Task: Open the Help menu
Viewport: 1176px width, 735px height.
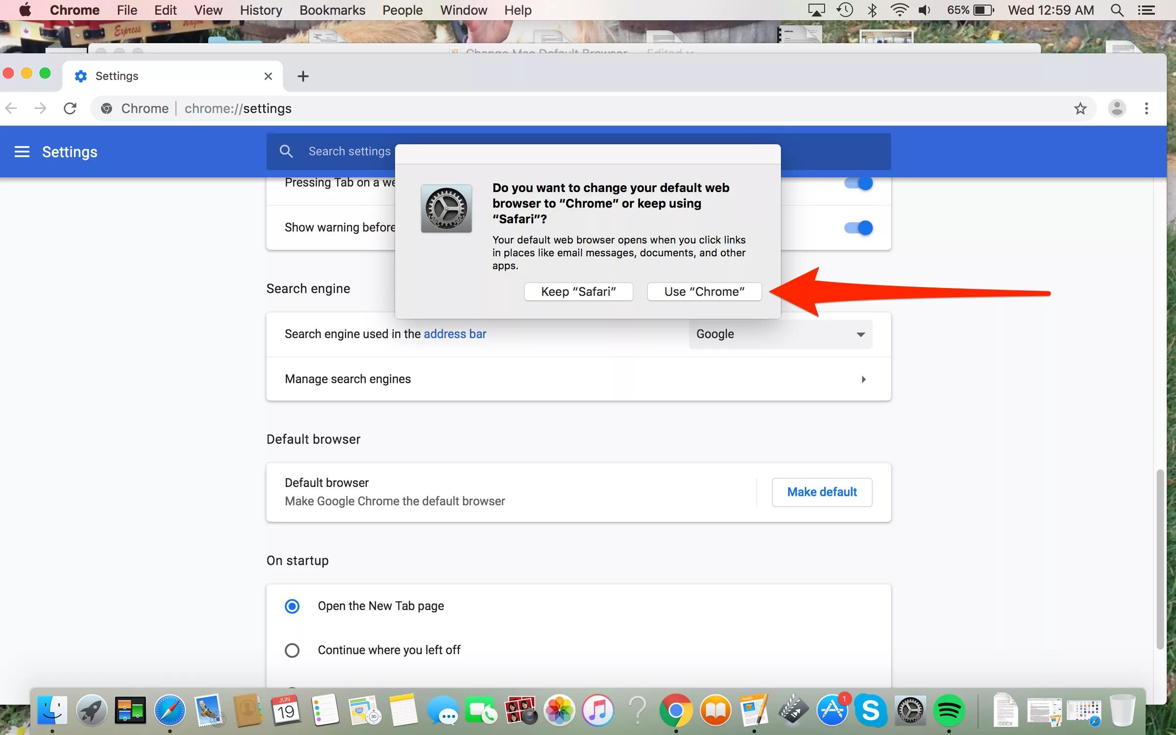Action: pos(518,10)
